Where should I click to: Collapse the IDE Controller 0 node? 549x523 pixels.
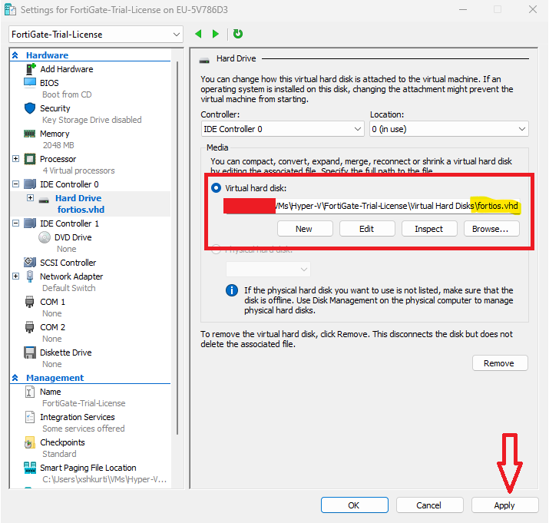point(16,184)
